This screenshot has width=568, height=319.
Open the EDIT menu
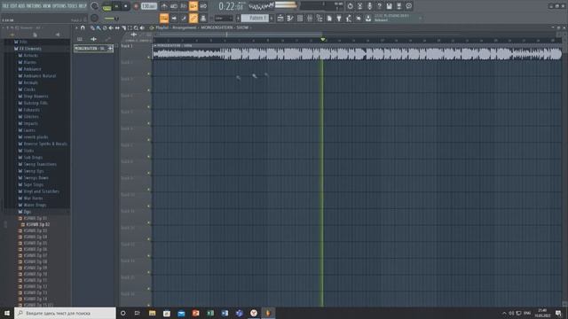click(x=14, y=6)
